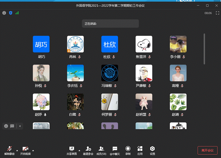
Task: Start recording with 录制
Action: [x=128, y=149]
